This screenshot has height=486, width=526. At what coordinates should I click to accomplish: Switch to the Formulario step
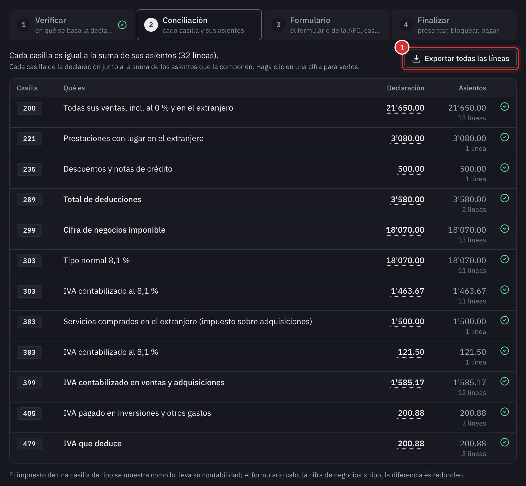point(326,25)
